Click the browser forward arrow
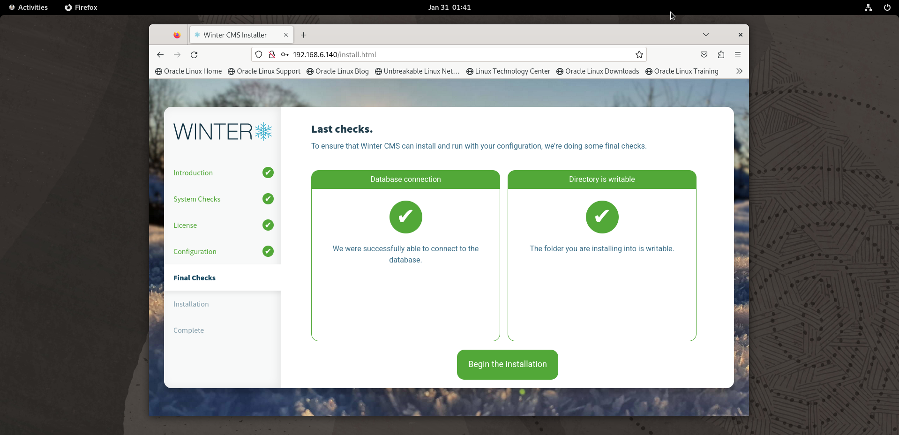Viewport: 899px width, 435px height. coord(177,55)
